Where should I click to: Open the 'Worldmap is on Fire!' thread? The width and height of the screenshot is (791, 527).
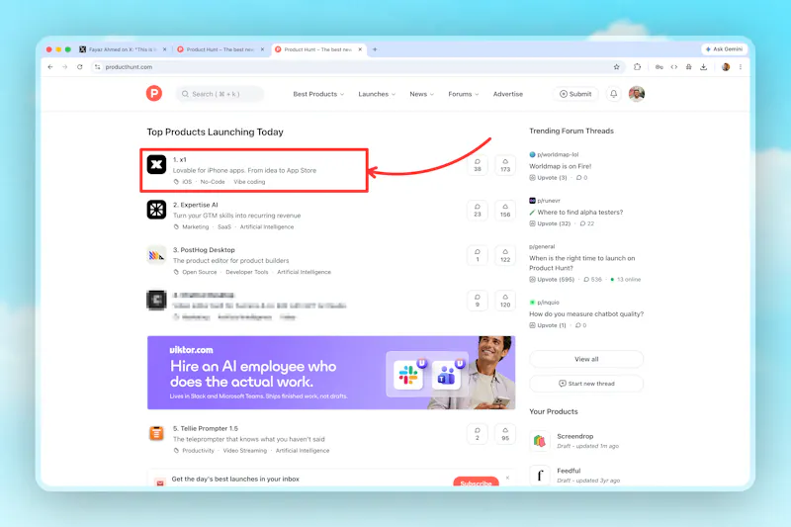click(x=560, y=166)
